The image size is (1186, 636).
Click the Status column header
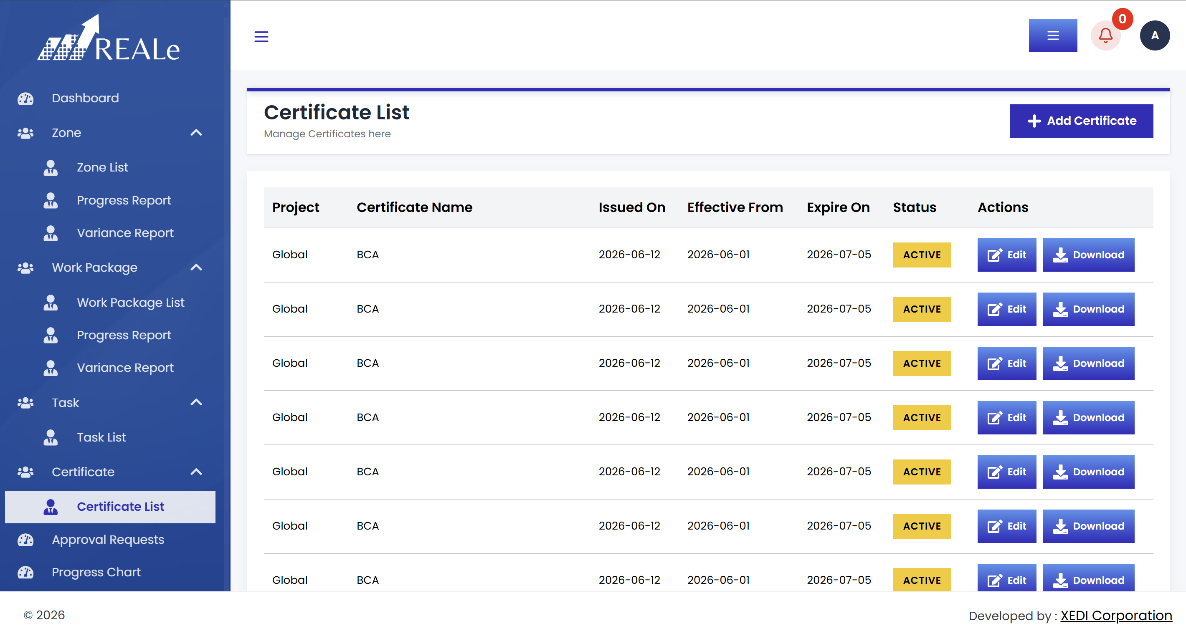(915, 207)
